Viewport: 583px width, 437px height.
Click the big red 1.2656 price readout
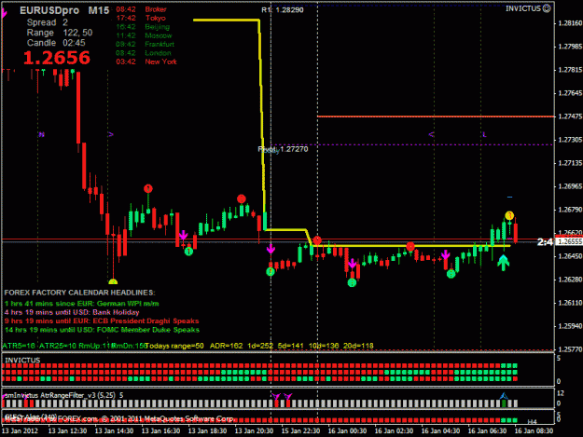coord(57,58)
